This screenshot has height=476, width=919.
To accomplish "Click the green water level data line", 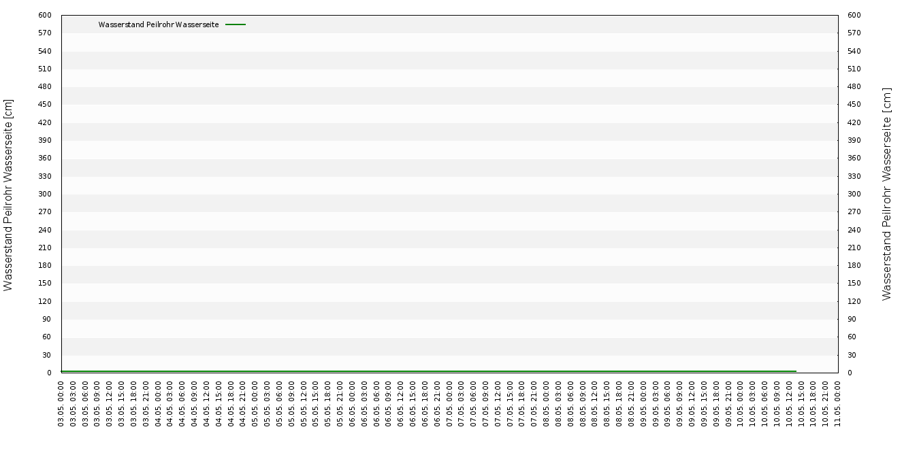I will pos(429,371).
